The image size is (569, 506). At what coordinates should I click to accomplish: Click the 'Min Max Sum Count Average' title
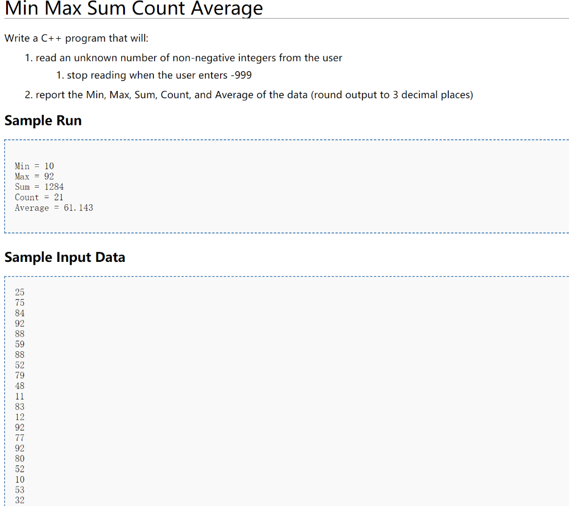click(x=133, y=9)
